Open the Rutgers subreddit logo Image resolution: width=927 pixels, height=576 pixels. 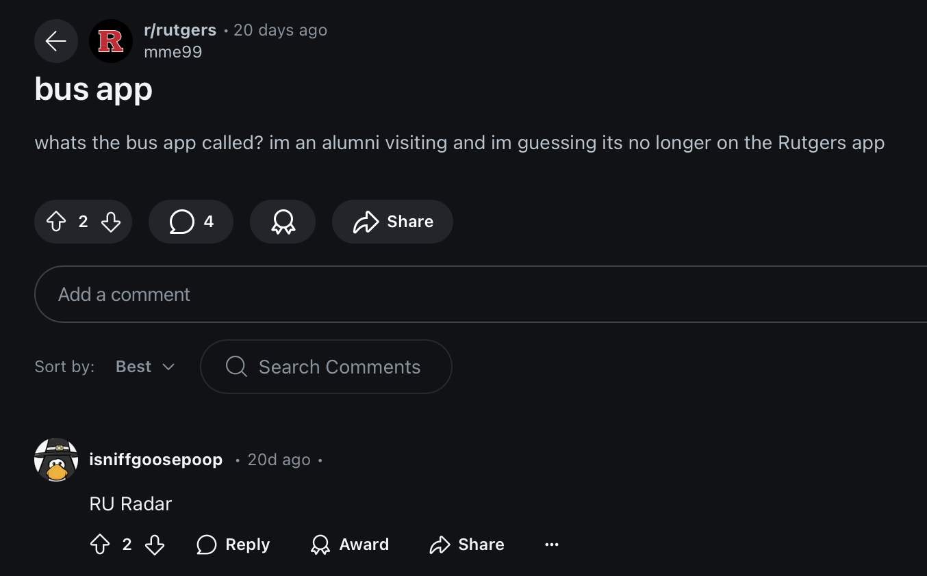click(111, 41)
